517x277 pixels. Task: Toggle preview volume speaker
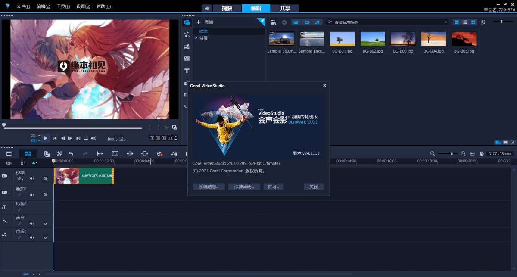click(x=93, y=138)
